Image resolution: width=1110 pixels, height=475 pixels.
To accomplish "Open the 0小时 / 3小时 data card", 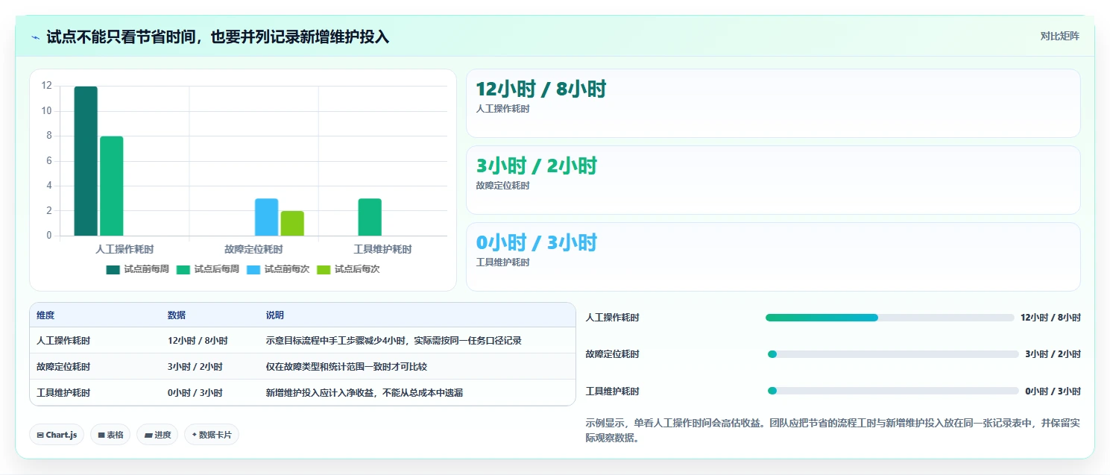I will click(x=773, y=257).
